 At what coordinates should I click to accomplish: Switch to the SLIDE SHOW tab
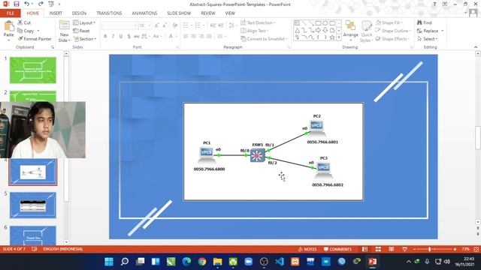click(179, 13)
